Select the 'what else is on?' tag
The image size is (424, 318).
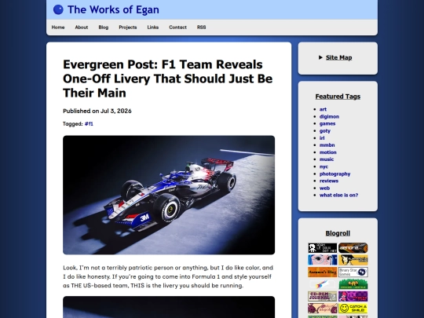coord(338,196)
